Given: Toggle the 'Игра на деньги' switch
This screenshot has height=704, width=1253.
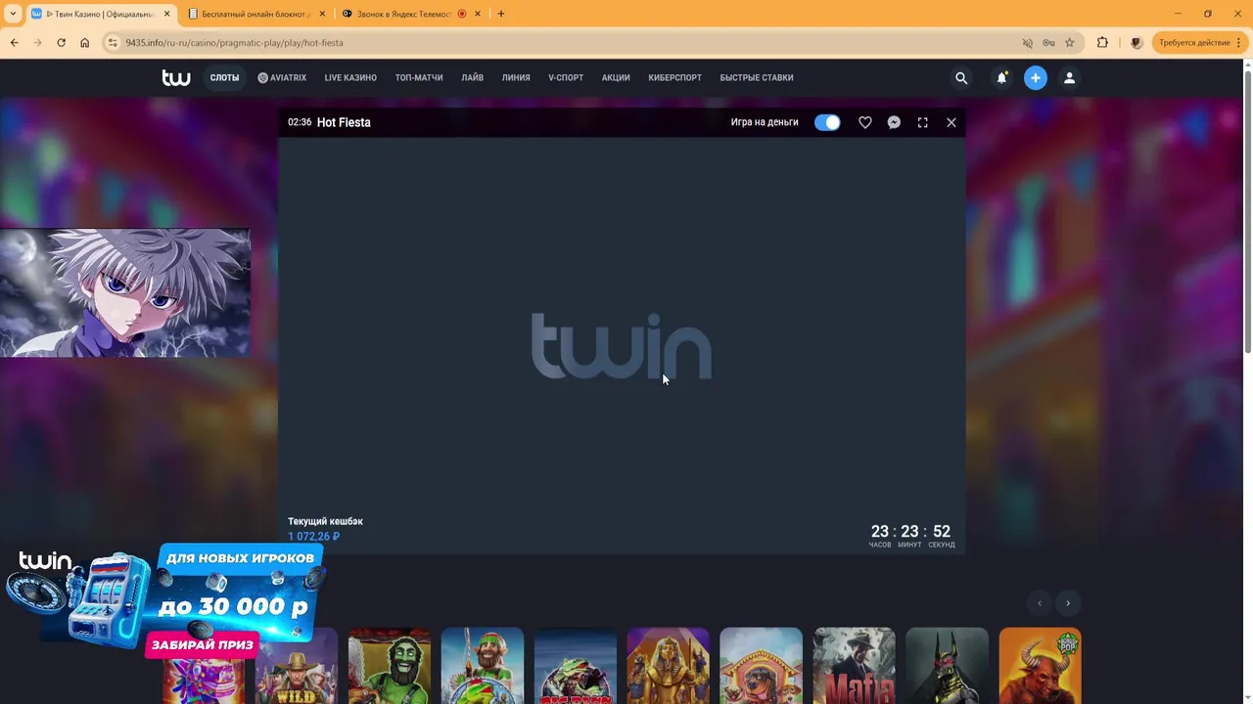Looking at the screenshot, I should coord(827,122).
